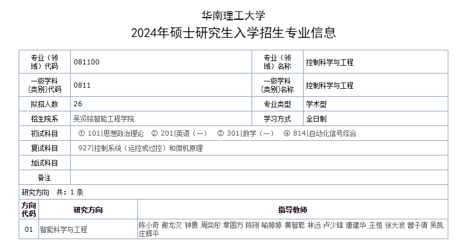463x251 pixels.
Task: Click the title 华南理工大学
Action: [233, 16]
